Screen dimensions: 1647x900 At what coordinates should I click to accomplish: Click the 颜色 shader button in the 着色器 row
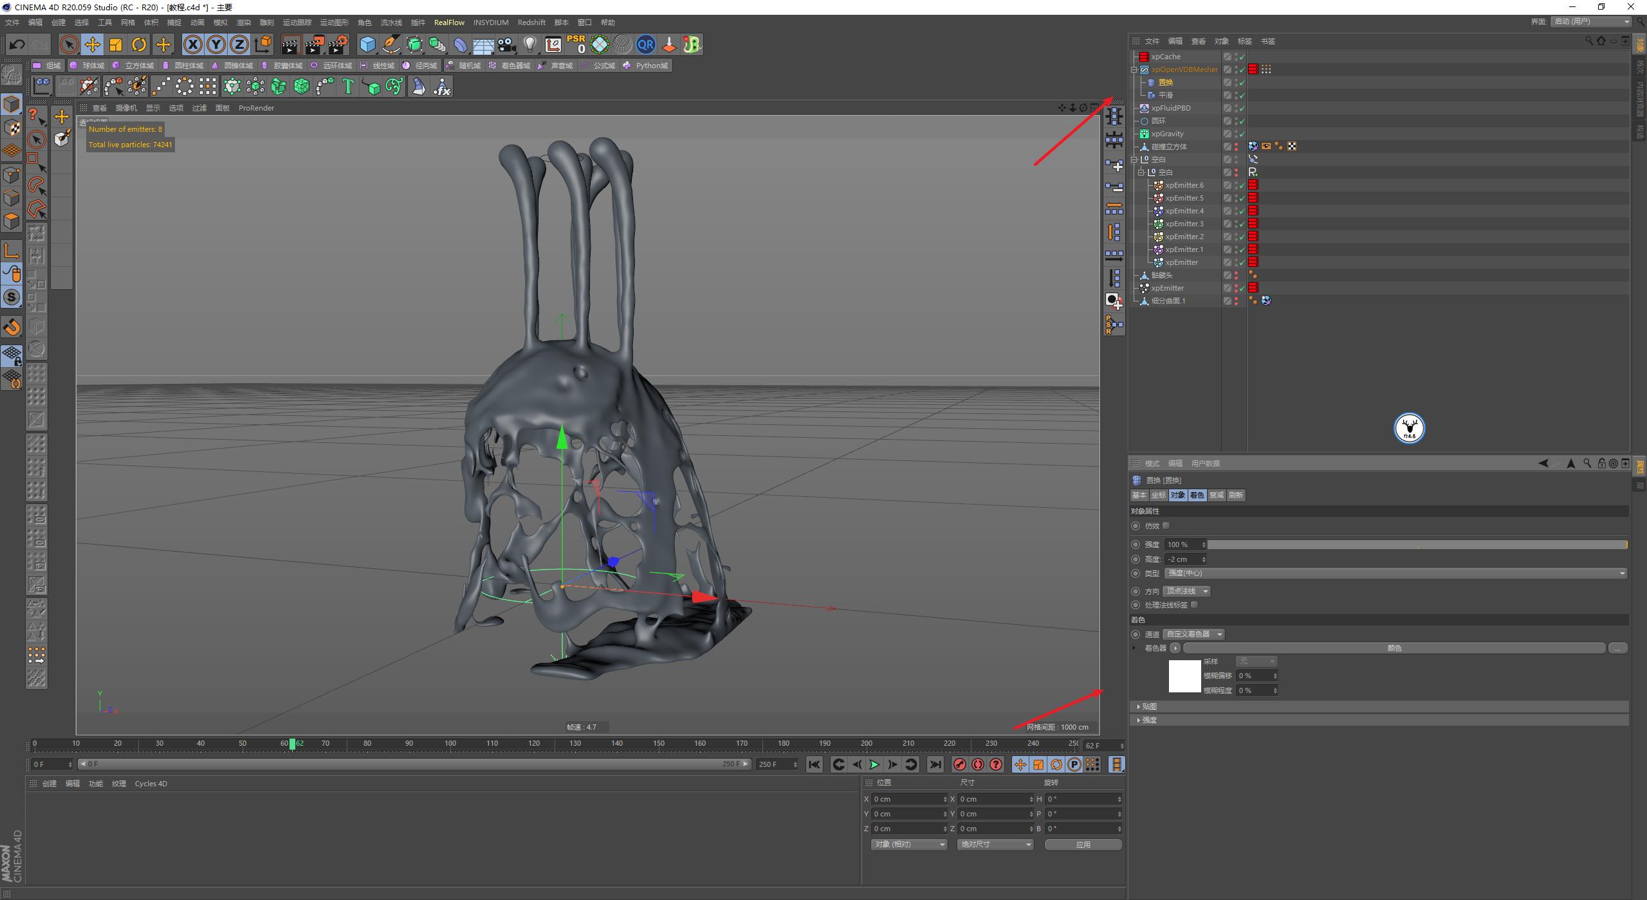(1394, 647)
